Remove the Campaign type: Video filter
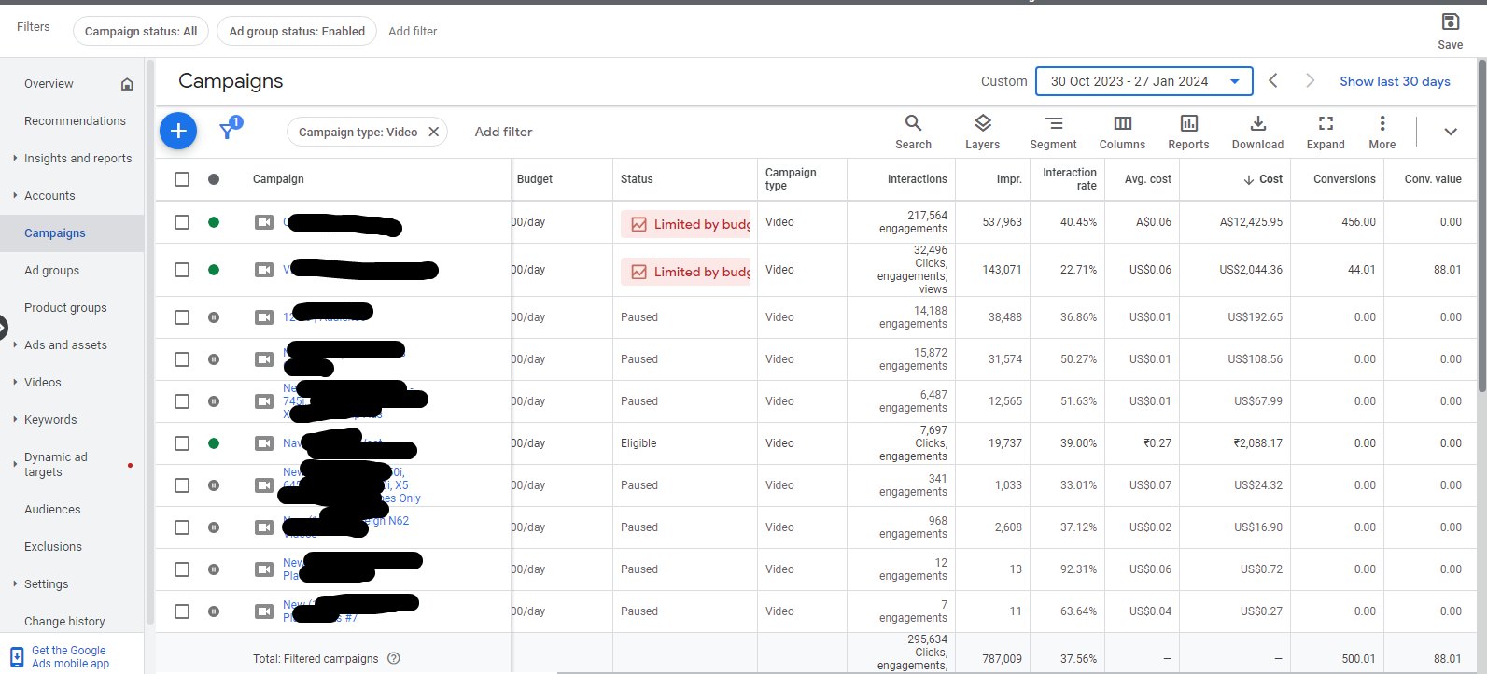This screenshot has width=1487, height=674. [x=434, y=133]
